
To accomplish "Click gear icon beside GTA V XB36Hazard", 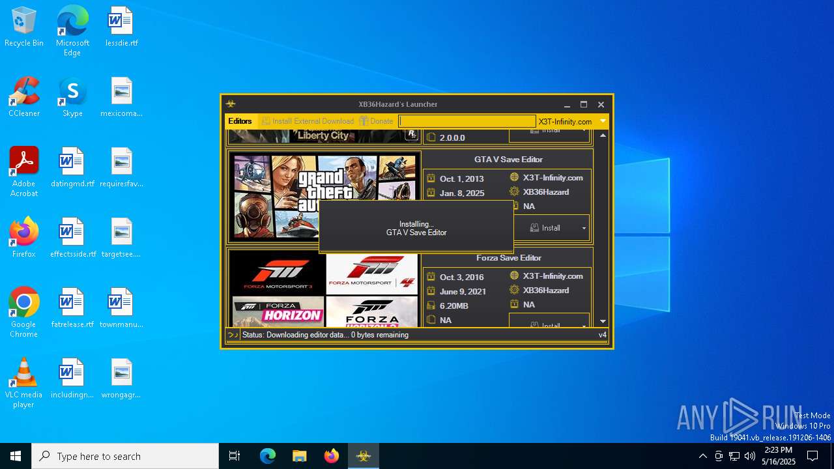I will click(514, 192).
